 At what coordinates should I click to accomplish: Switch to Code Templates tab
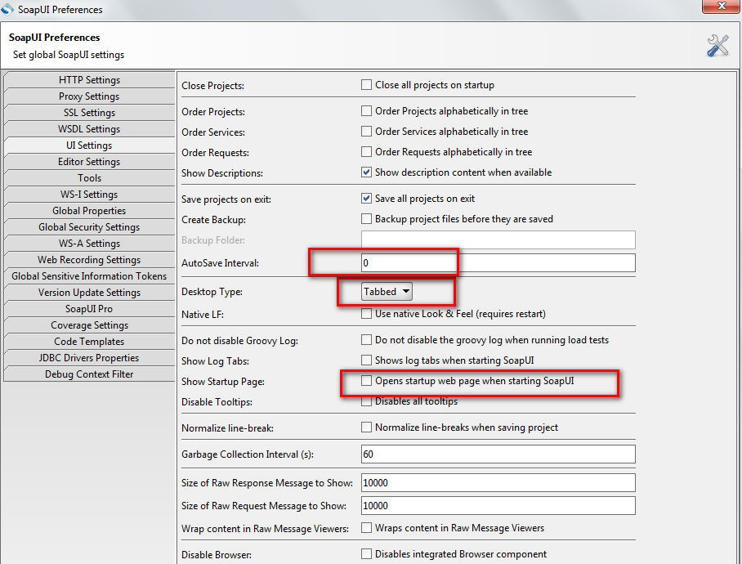pos(89,341)
